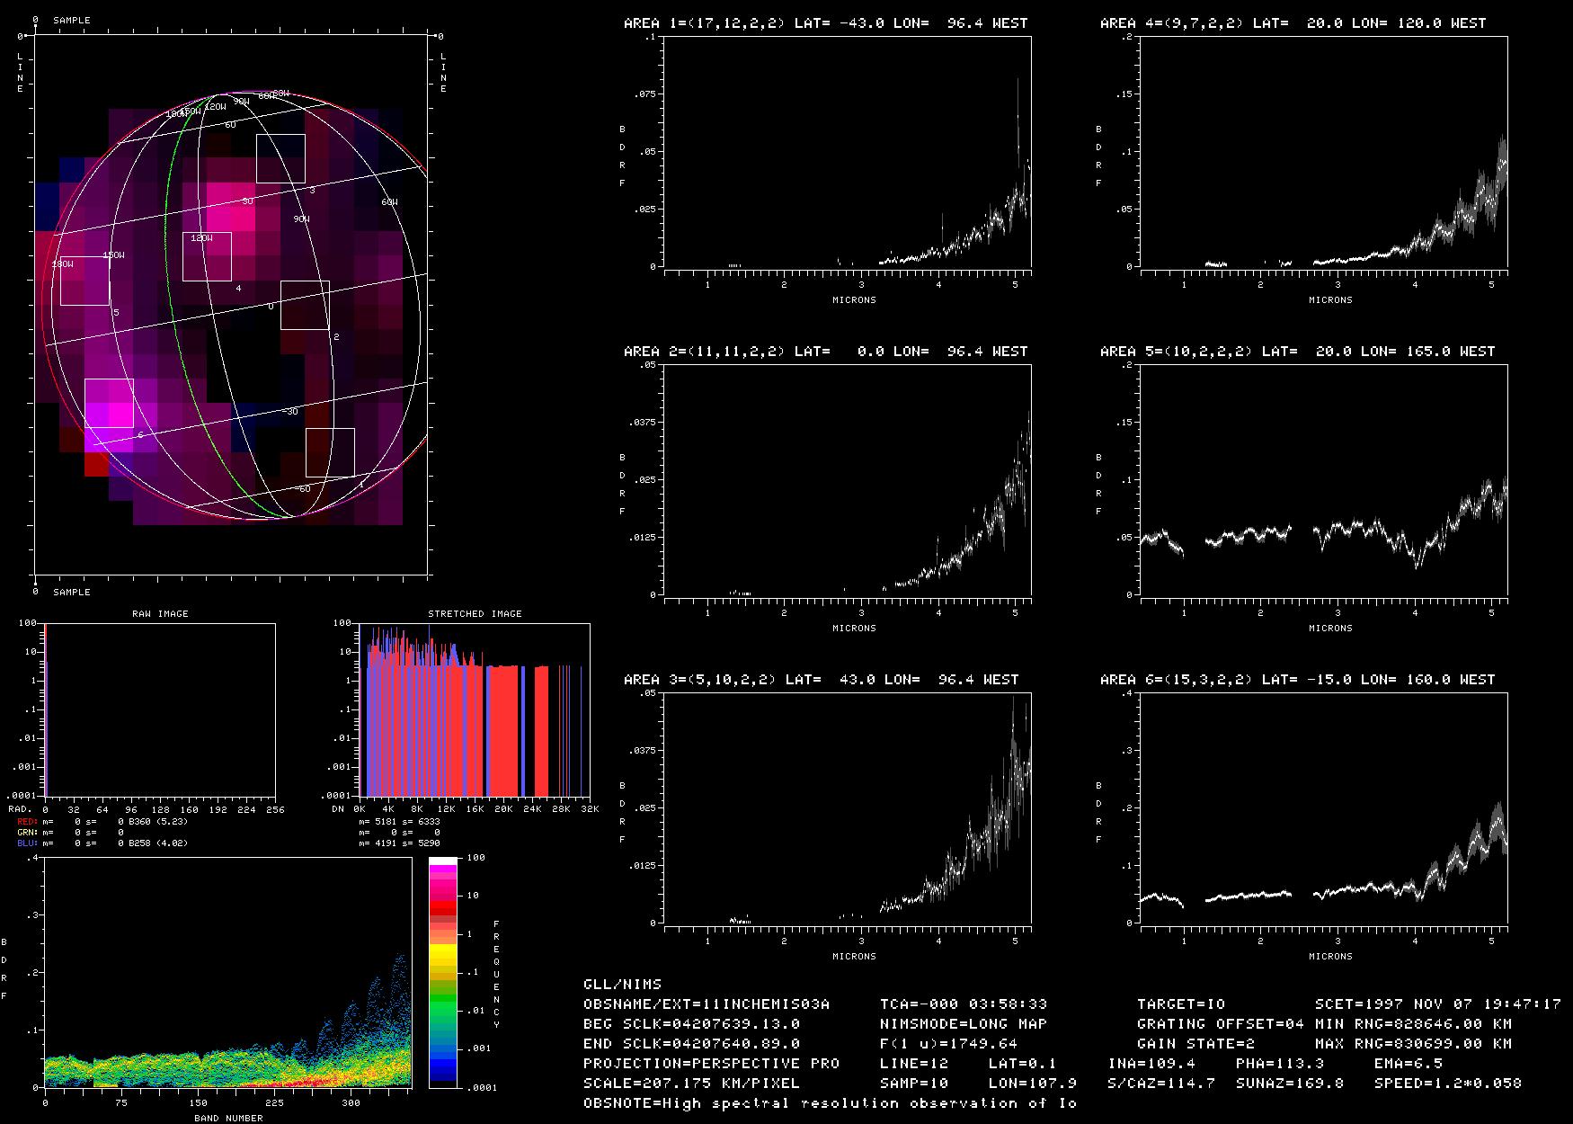Click the Area 4 spectrum plot

pyautogui.click(x=1324, y=152)
